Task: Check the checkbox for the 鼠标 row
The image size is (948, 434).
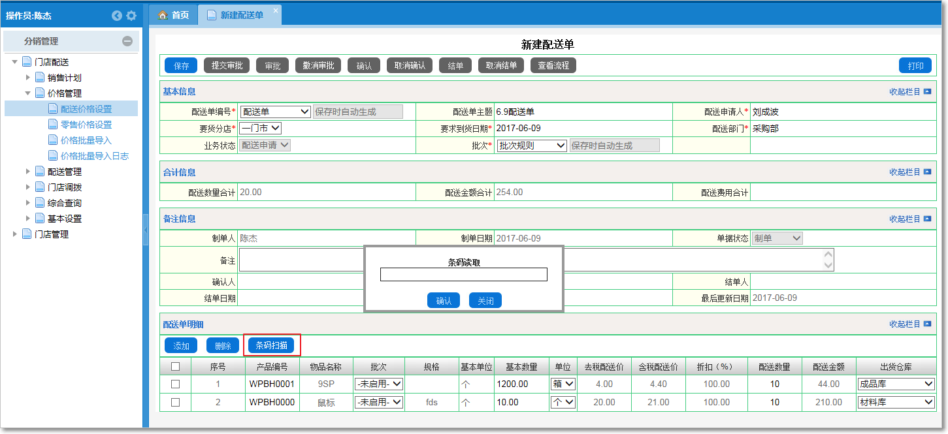Action: tap(174, 402)
